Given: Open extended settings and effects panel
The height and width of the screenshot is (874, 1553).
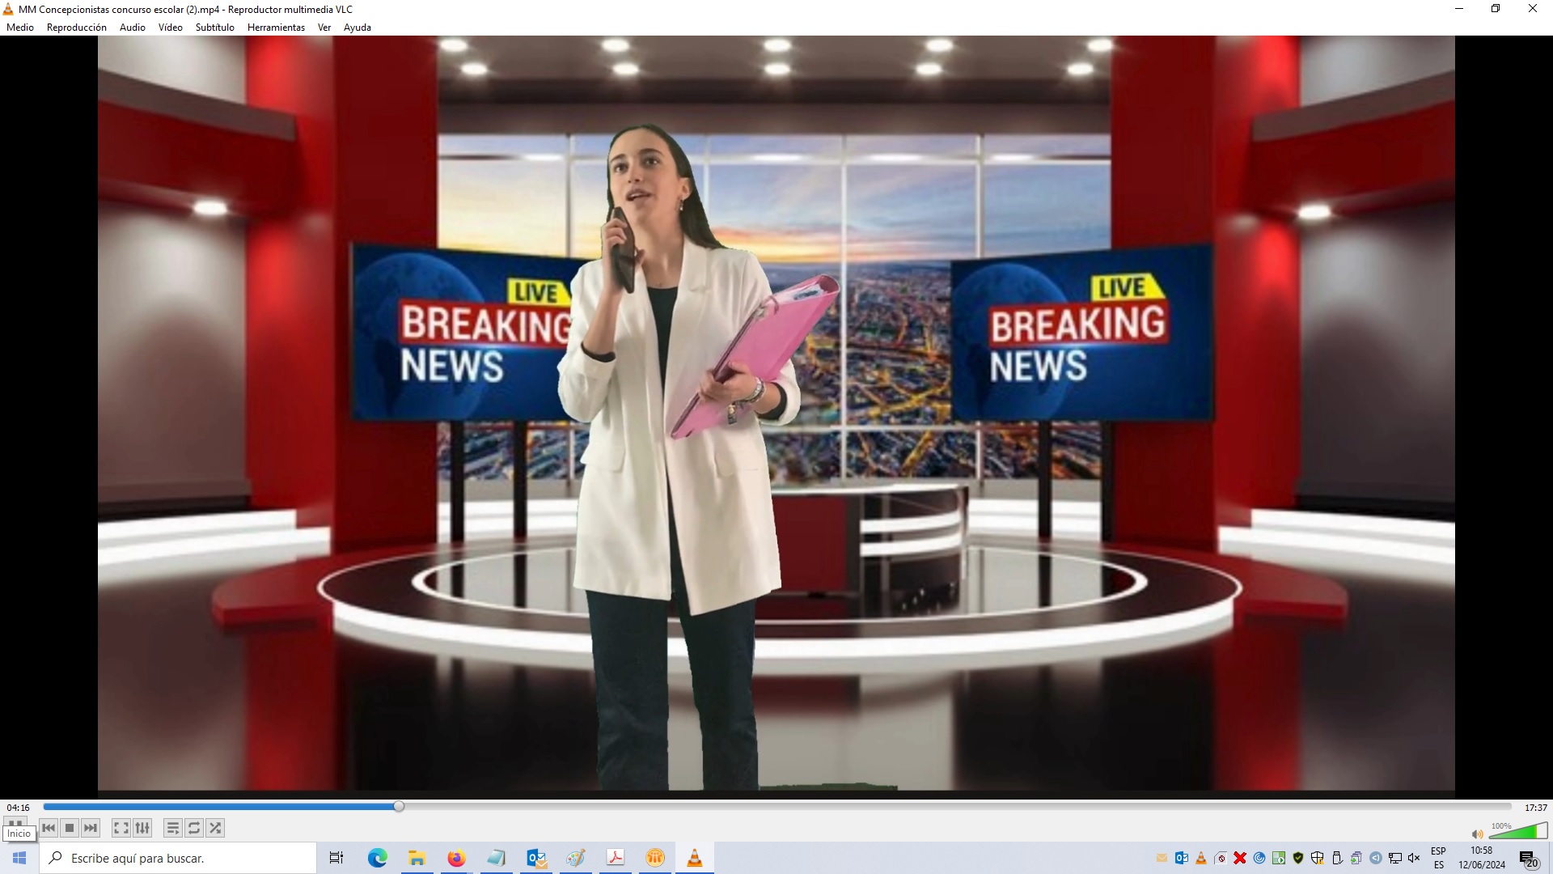Looking at the screenshot, I should point(142,828).
